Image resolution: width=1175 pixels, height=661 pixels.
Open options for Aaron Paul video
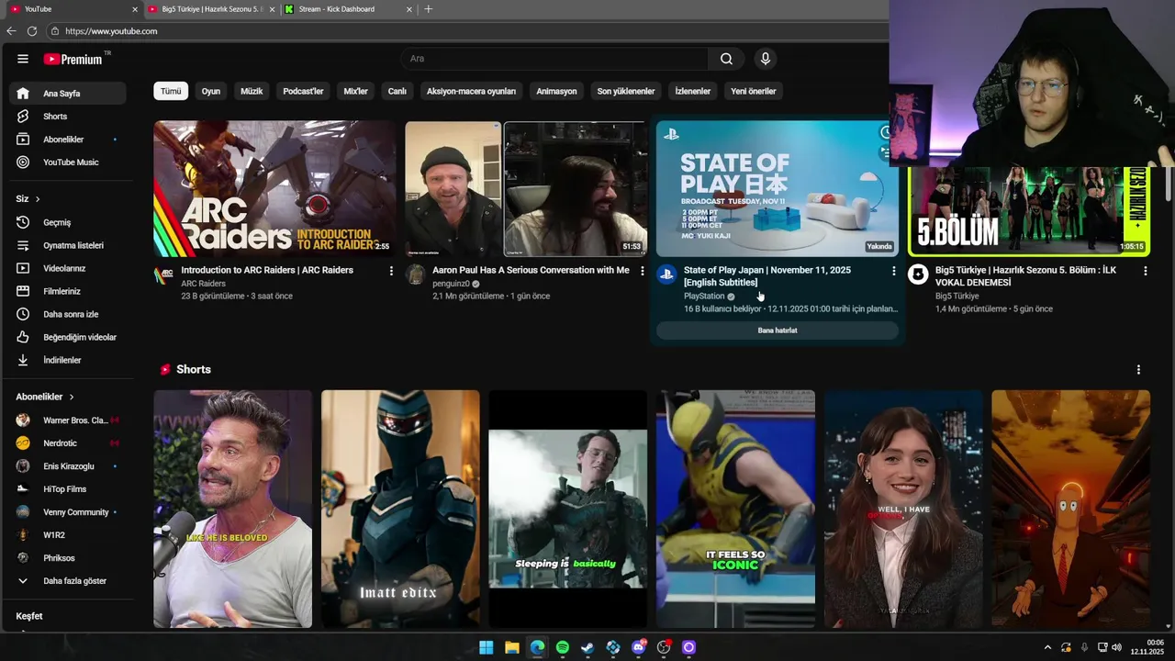point(643,271)
